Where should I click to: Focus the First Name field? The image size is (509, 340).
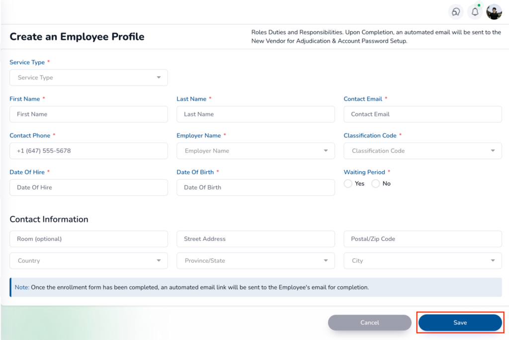[88, 114]
